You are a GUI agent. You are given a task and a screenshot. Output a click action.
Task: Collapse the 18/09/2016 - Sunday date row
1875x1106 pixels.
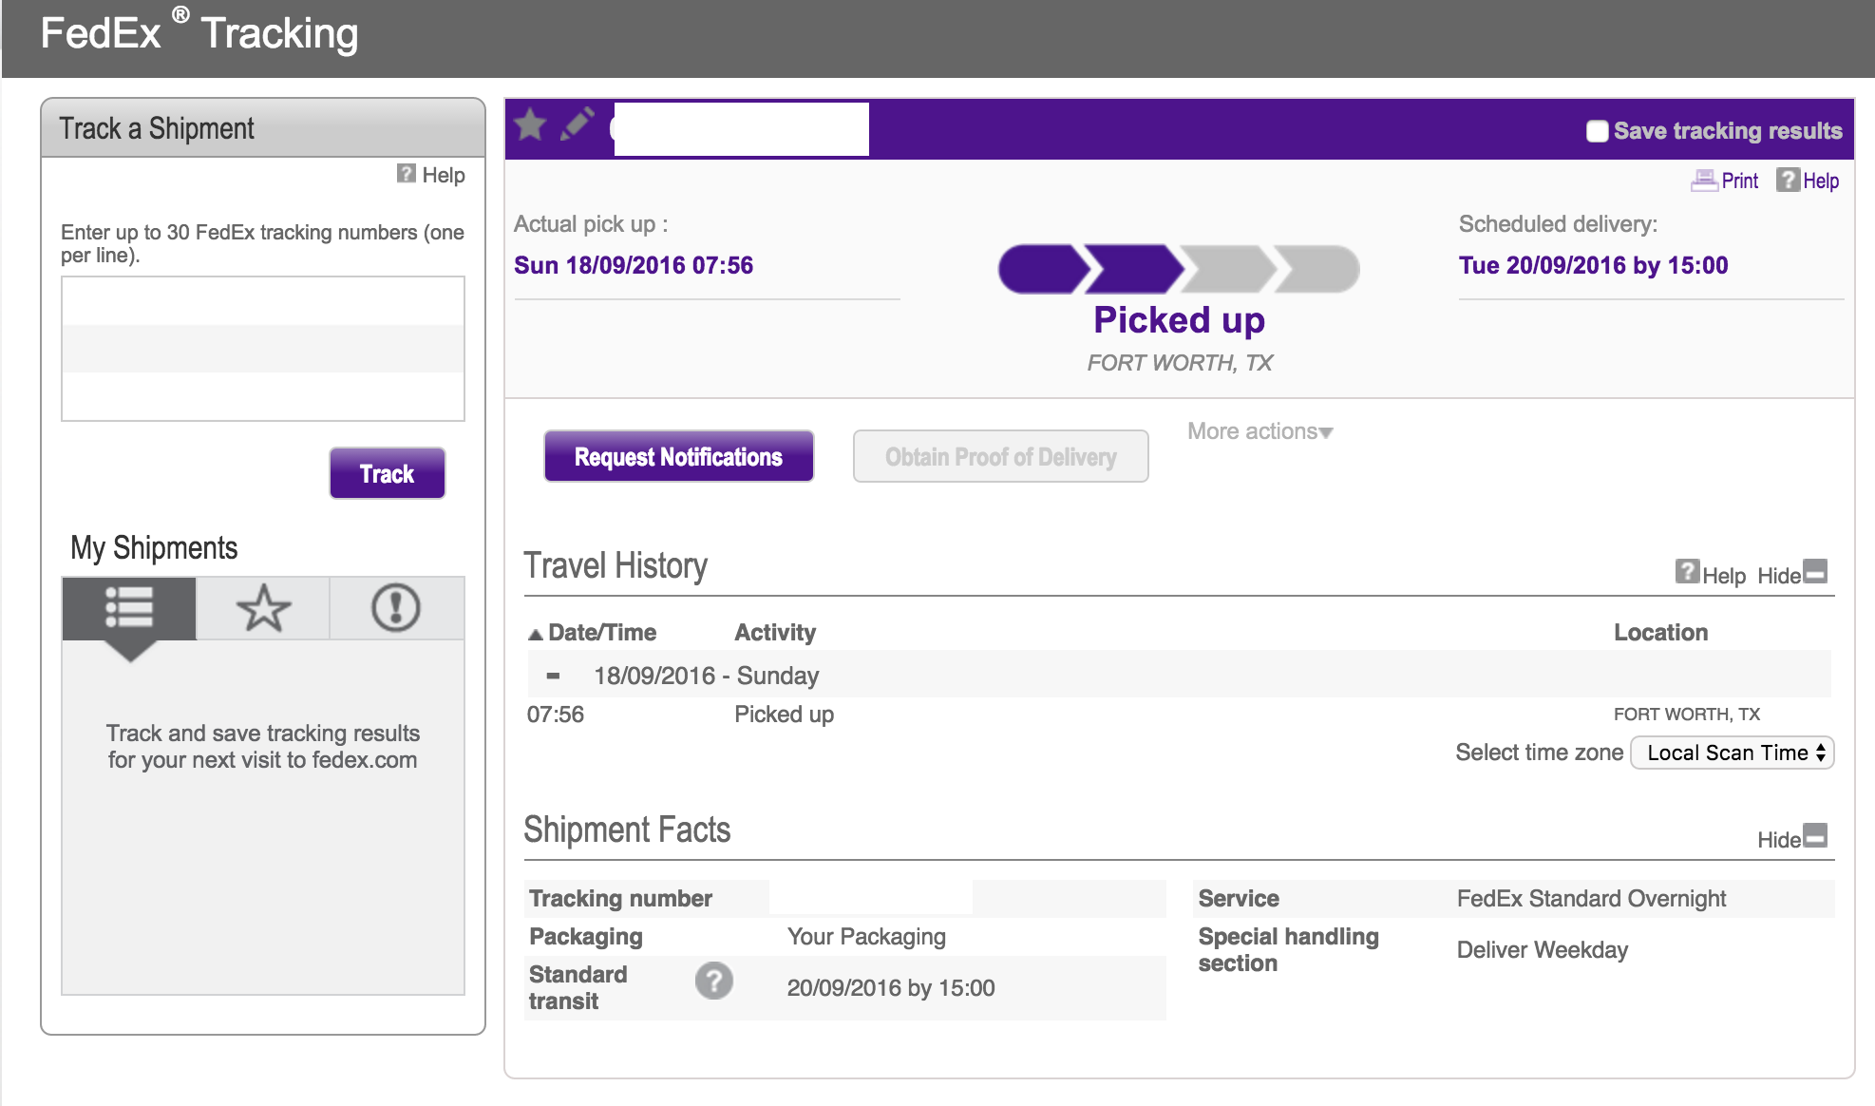coord(553,676)
